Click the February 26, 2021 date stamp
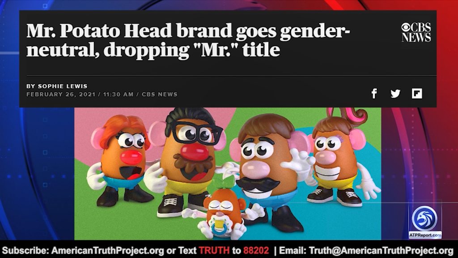 (x=61, y=95)
